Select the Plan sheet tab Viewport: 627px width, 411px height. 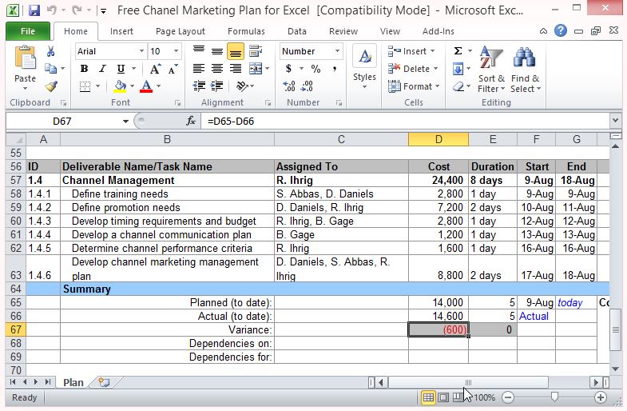73,382
